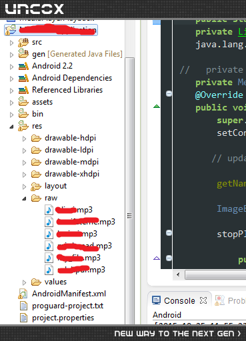Click the project.properties file icon
Screen dimensions: 246x341
pos(23,318)
